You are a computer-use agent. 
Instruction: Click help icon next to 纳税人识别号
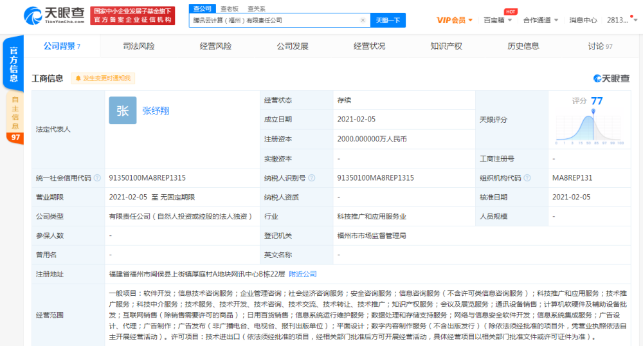(312, 178)
